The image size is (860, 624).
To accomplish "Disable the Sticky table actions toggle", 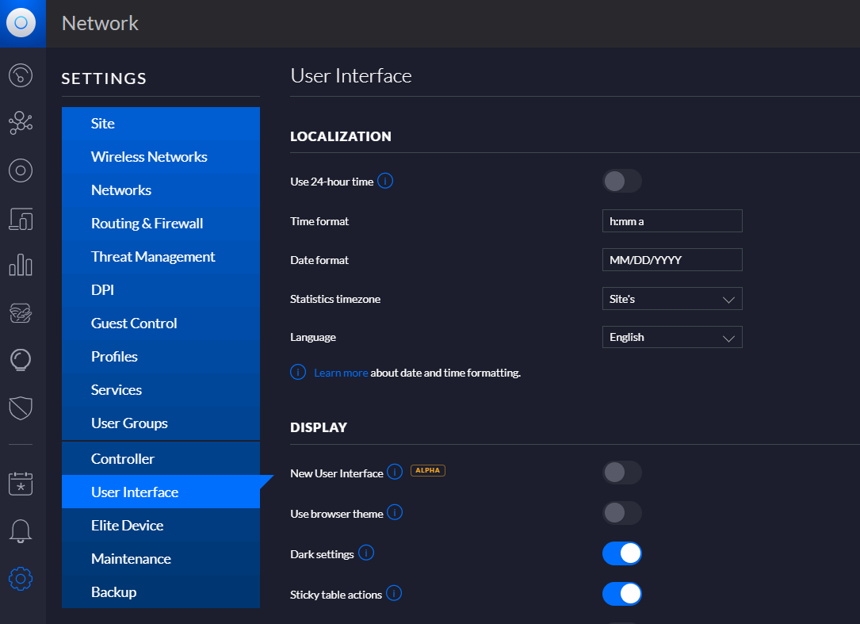I will click(621, 593).
